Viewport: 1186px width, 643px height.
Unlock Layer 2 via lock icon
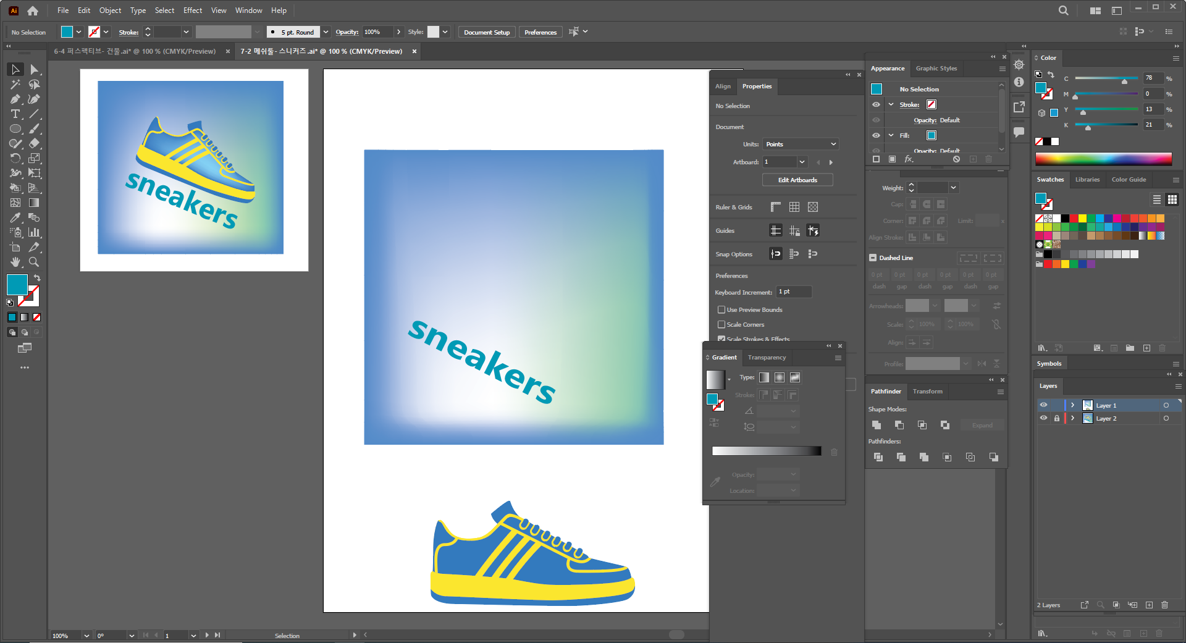[x=1057, y=418]
